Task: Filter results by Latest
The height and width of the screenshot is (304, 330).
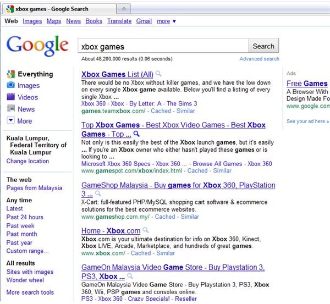Action: (x=14, y=208)
